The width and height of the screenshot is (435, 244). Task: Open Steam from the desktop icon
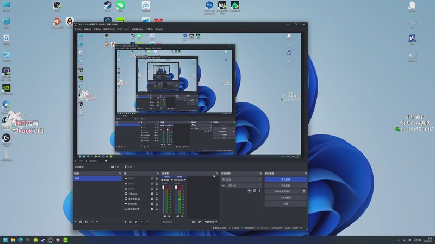tap(108, 6)
